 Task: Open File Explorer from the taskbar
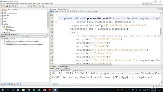(23, 90)
